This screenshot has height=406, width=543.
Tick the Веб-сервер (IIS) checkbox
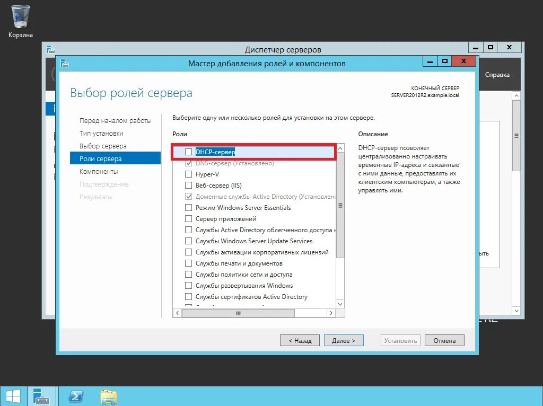188,185
